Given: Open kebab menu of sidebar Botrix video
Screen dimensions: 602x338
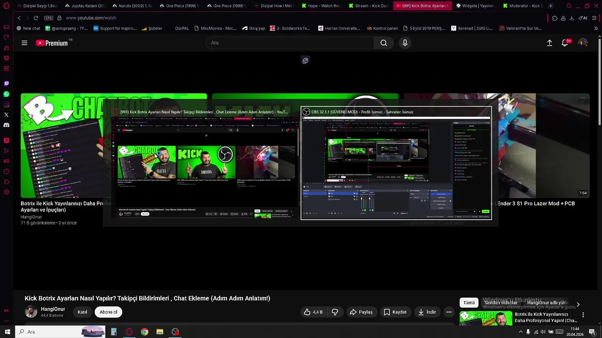Looking at the screenshot, I should pyautogui.click(x=583, y=315).
